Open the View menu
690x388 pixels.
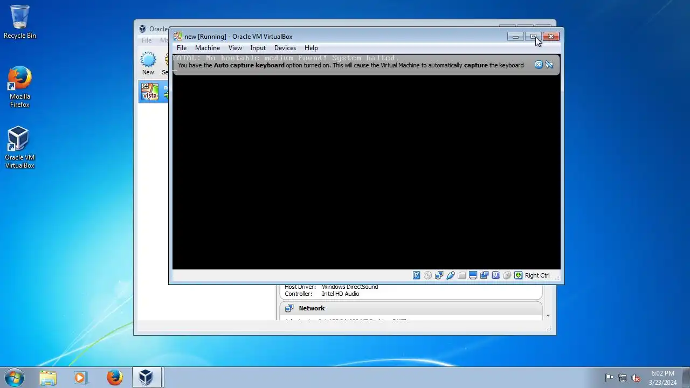pos(235,48)
